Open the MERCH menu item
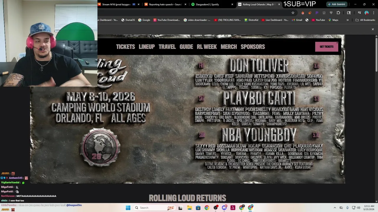Image resolution: width=378 pixels, height=212 pixels. tap(229, 47)
